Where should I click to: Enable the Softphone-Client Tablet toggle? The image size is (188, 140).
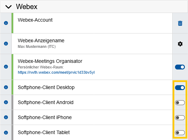click(180, 133)
